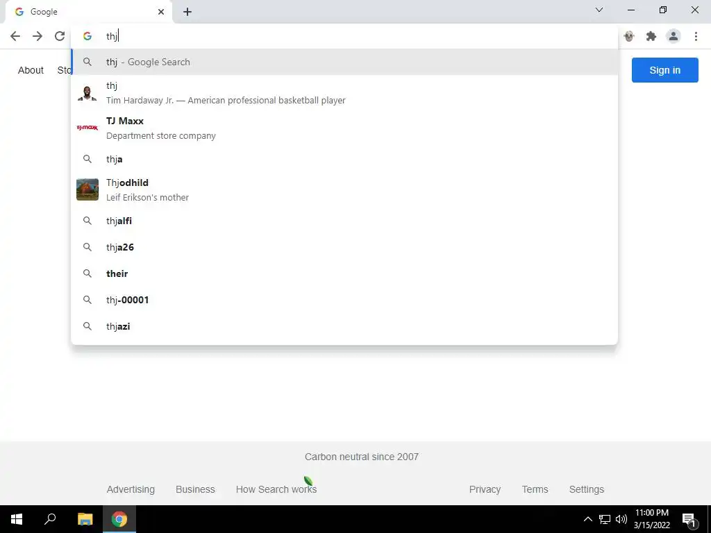Pick the 'thja' search suggestion
This screenshot has height=533, width=711.
coord(344,159)
